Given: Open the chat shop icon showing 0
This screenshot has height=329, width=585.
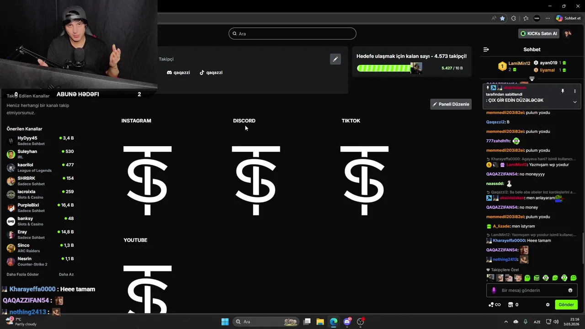Looking at the screenshot, I should click(x=514, y=305).
